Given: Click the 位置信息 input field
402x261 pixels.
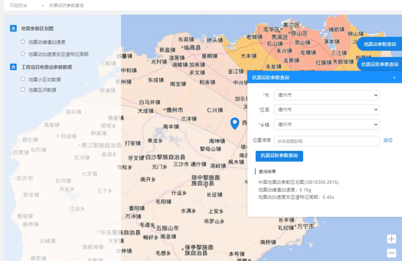Looking at the screenshot, I should (x=326, y=141).
